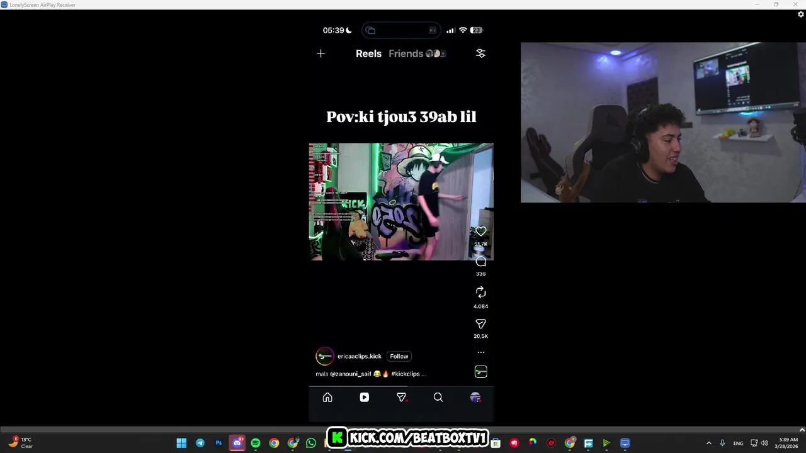This screenshot has height=453, width=806.
Task: Open direct messages from the bottom navigation
Action: pos(401,397)
